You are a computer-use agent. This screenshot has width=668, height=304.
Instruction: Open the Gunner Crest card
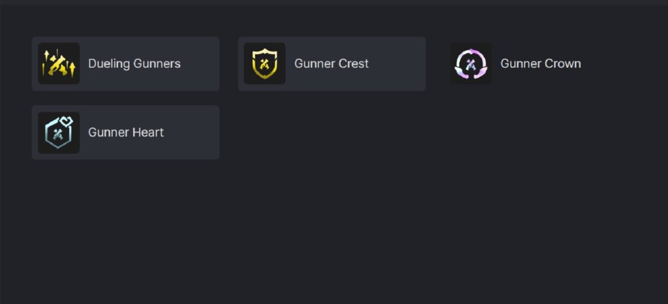[x=331, y=64]
